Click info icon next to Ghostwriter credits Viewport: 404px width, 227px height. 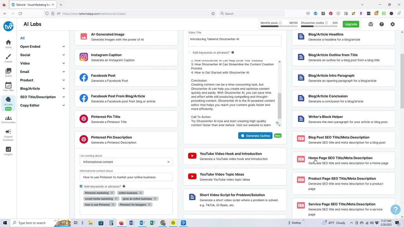[x=326, y=23]
